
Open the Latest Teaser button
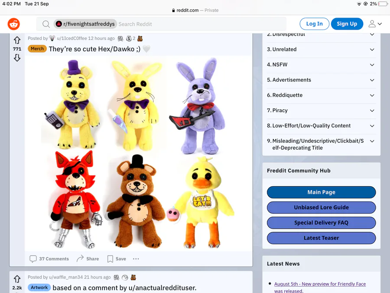coord(321,238)
